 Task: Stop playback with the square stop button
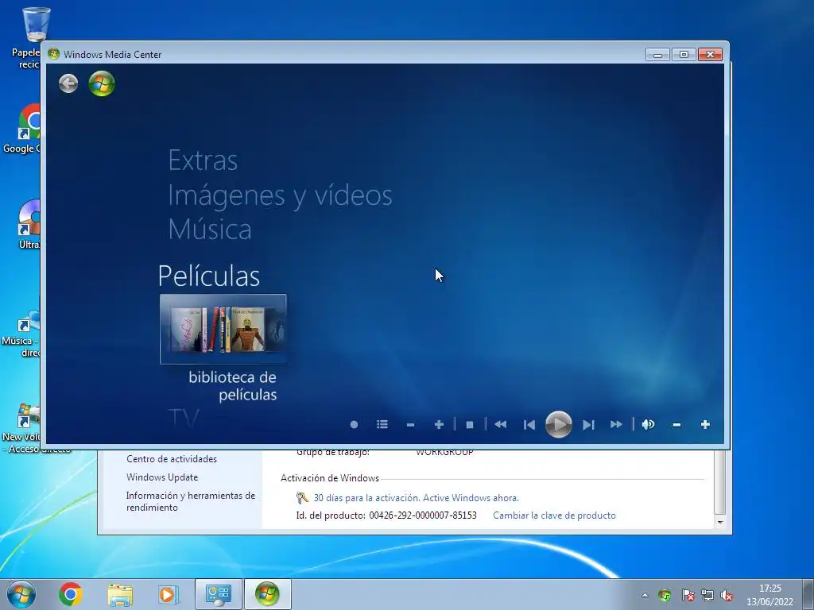(x=470, y=425)
